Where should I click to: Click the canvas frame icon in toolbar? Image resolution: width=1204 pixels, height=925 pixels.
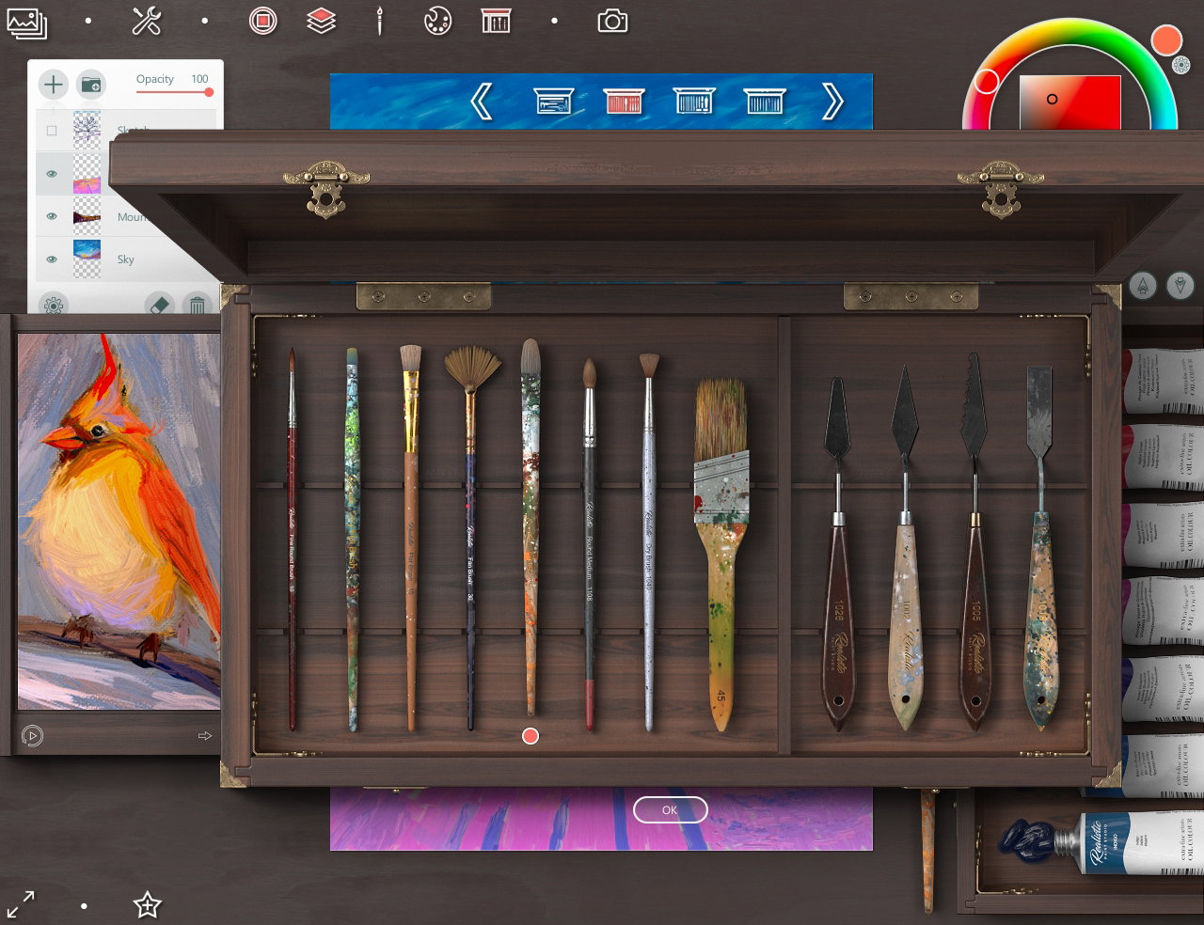coord(496,21)
